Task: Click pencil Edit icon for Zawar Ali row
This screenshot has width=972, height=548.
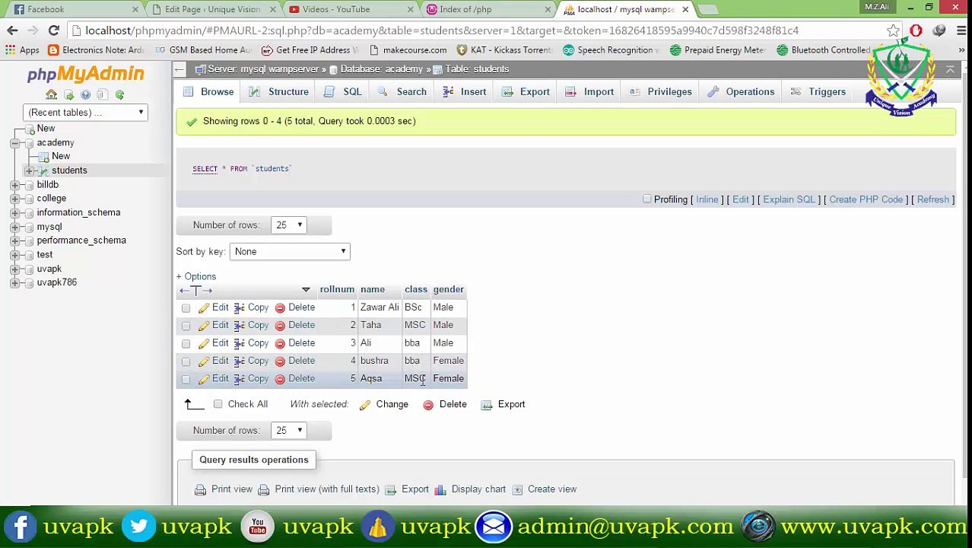Action: coord(204,308)
